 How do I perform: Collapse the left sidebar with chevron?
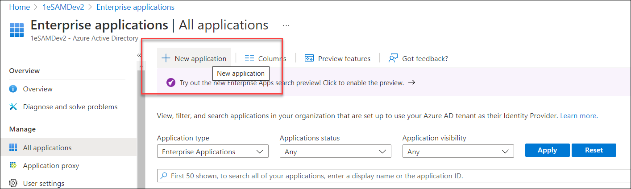(139, 55)
